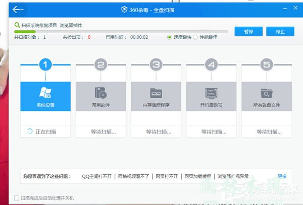Enable 扫描完成后自动处理并关机 checkbox

(x=17, y=198)
